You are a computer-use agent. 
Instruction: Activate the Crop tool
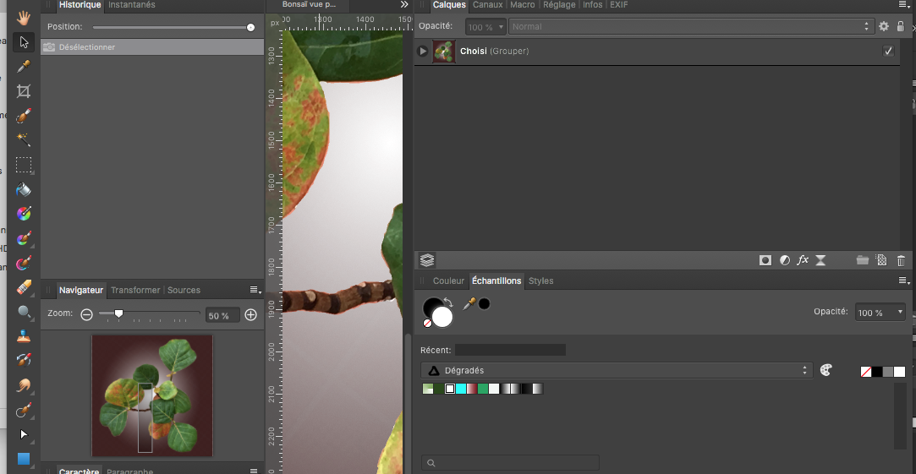[x=24, y=91]
